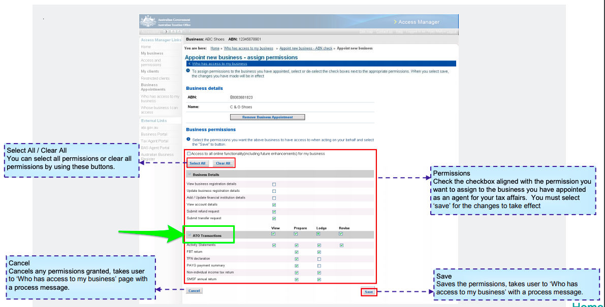Click Remove Business Appointment button
This screenshot has height=307, width=605.
[x=268, y=117]
